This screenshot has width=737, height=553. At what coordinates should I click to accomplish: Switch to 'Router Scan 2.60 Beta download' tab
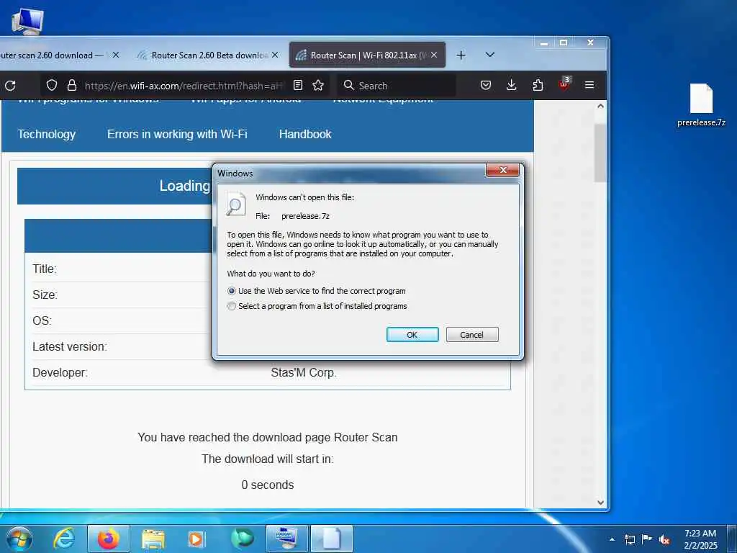point(209,55)
